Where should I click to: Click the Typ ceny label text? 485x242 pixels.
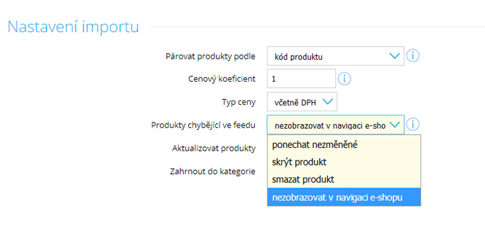pos(239,102)
